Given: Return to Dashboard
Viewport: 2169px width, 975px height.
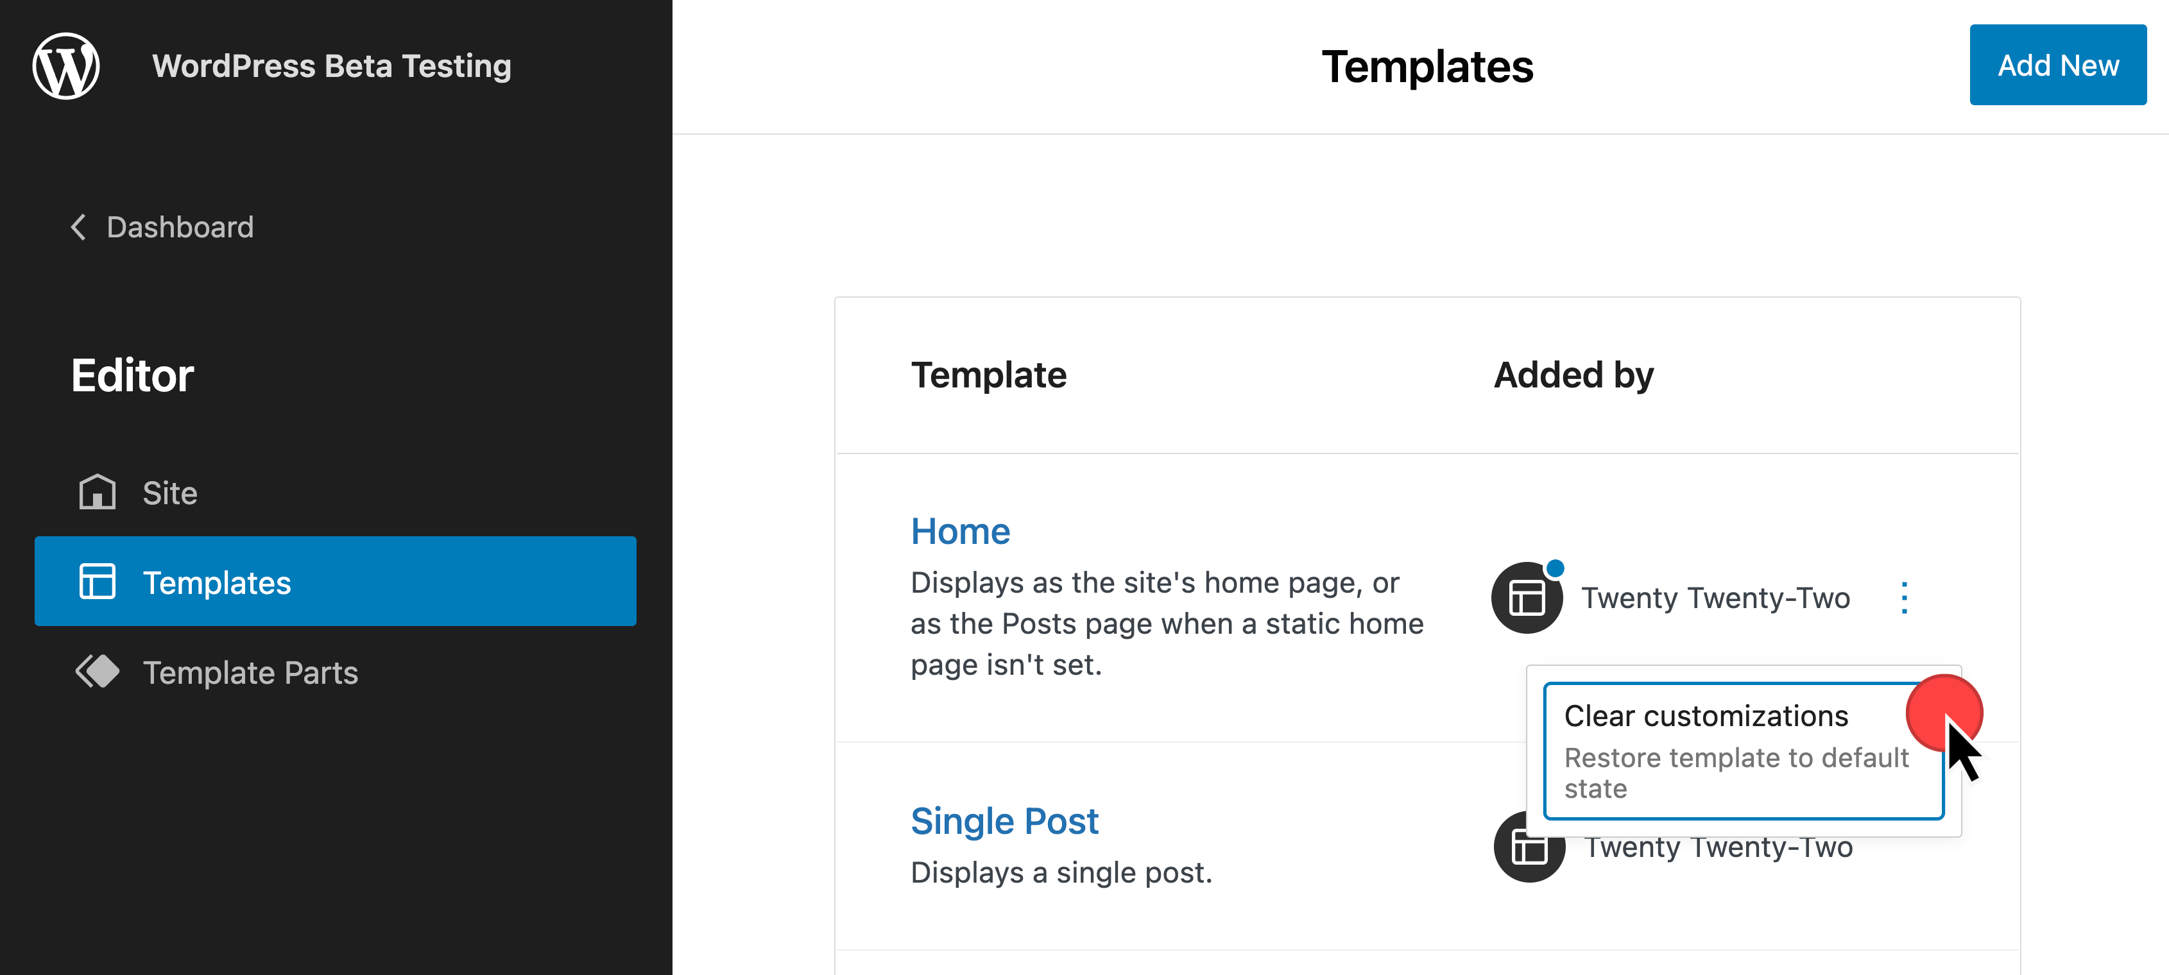Looking at the screenshot, I should 179,227.
